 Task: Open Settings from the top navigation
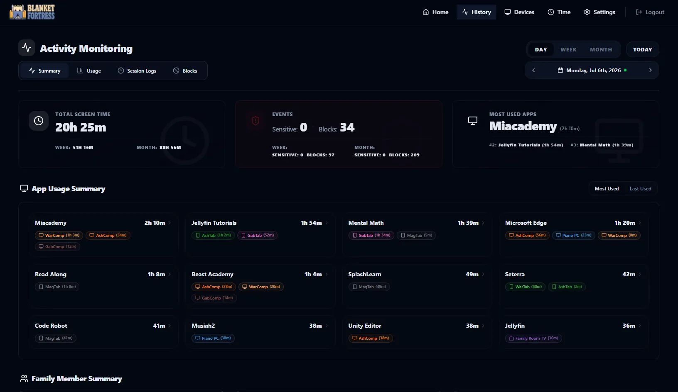coord(599,12)
